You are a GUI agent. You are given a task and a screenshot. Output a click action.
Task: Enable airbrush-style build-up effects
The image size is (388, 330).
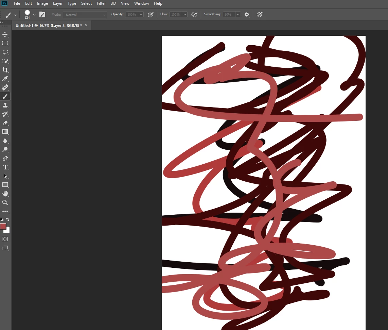(x=194, y=15)
